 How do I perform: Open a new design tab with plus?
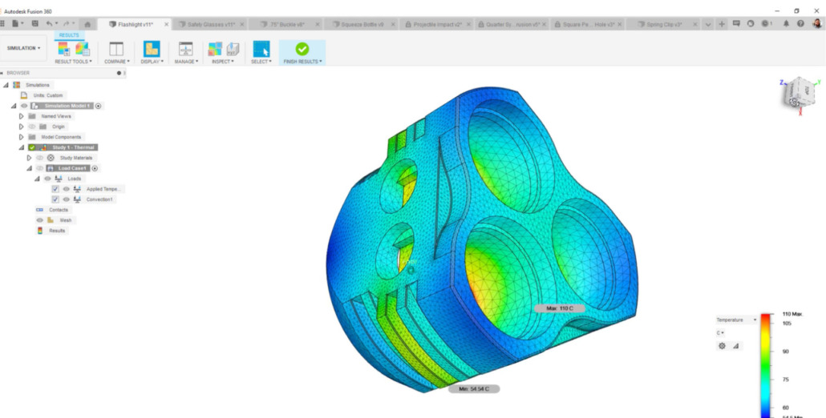coord(722,24)
